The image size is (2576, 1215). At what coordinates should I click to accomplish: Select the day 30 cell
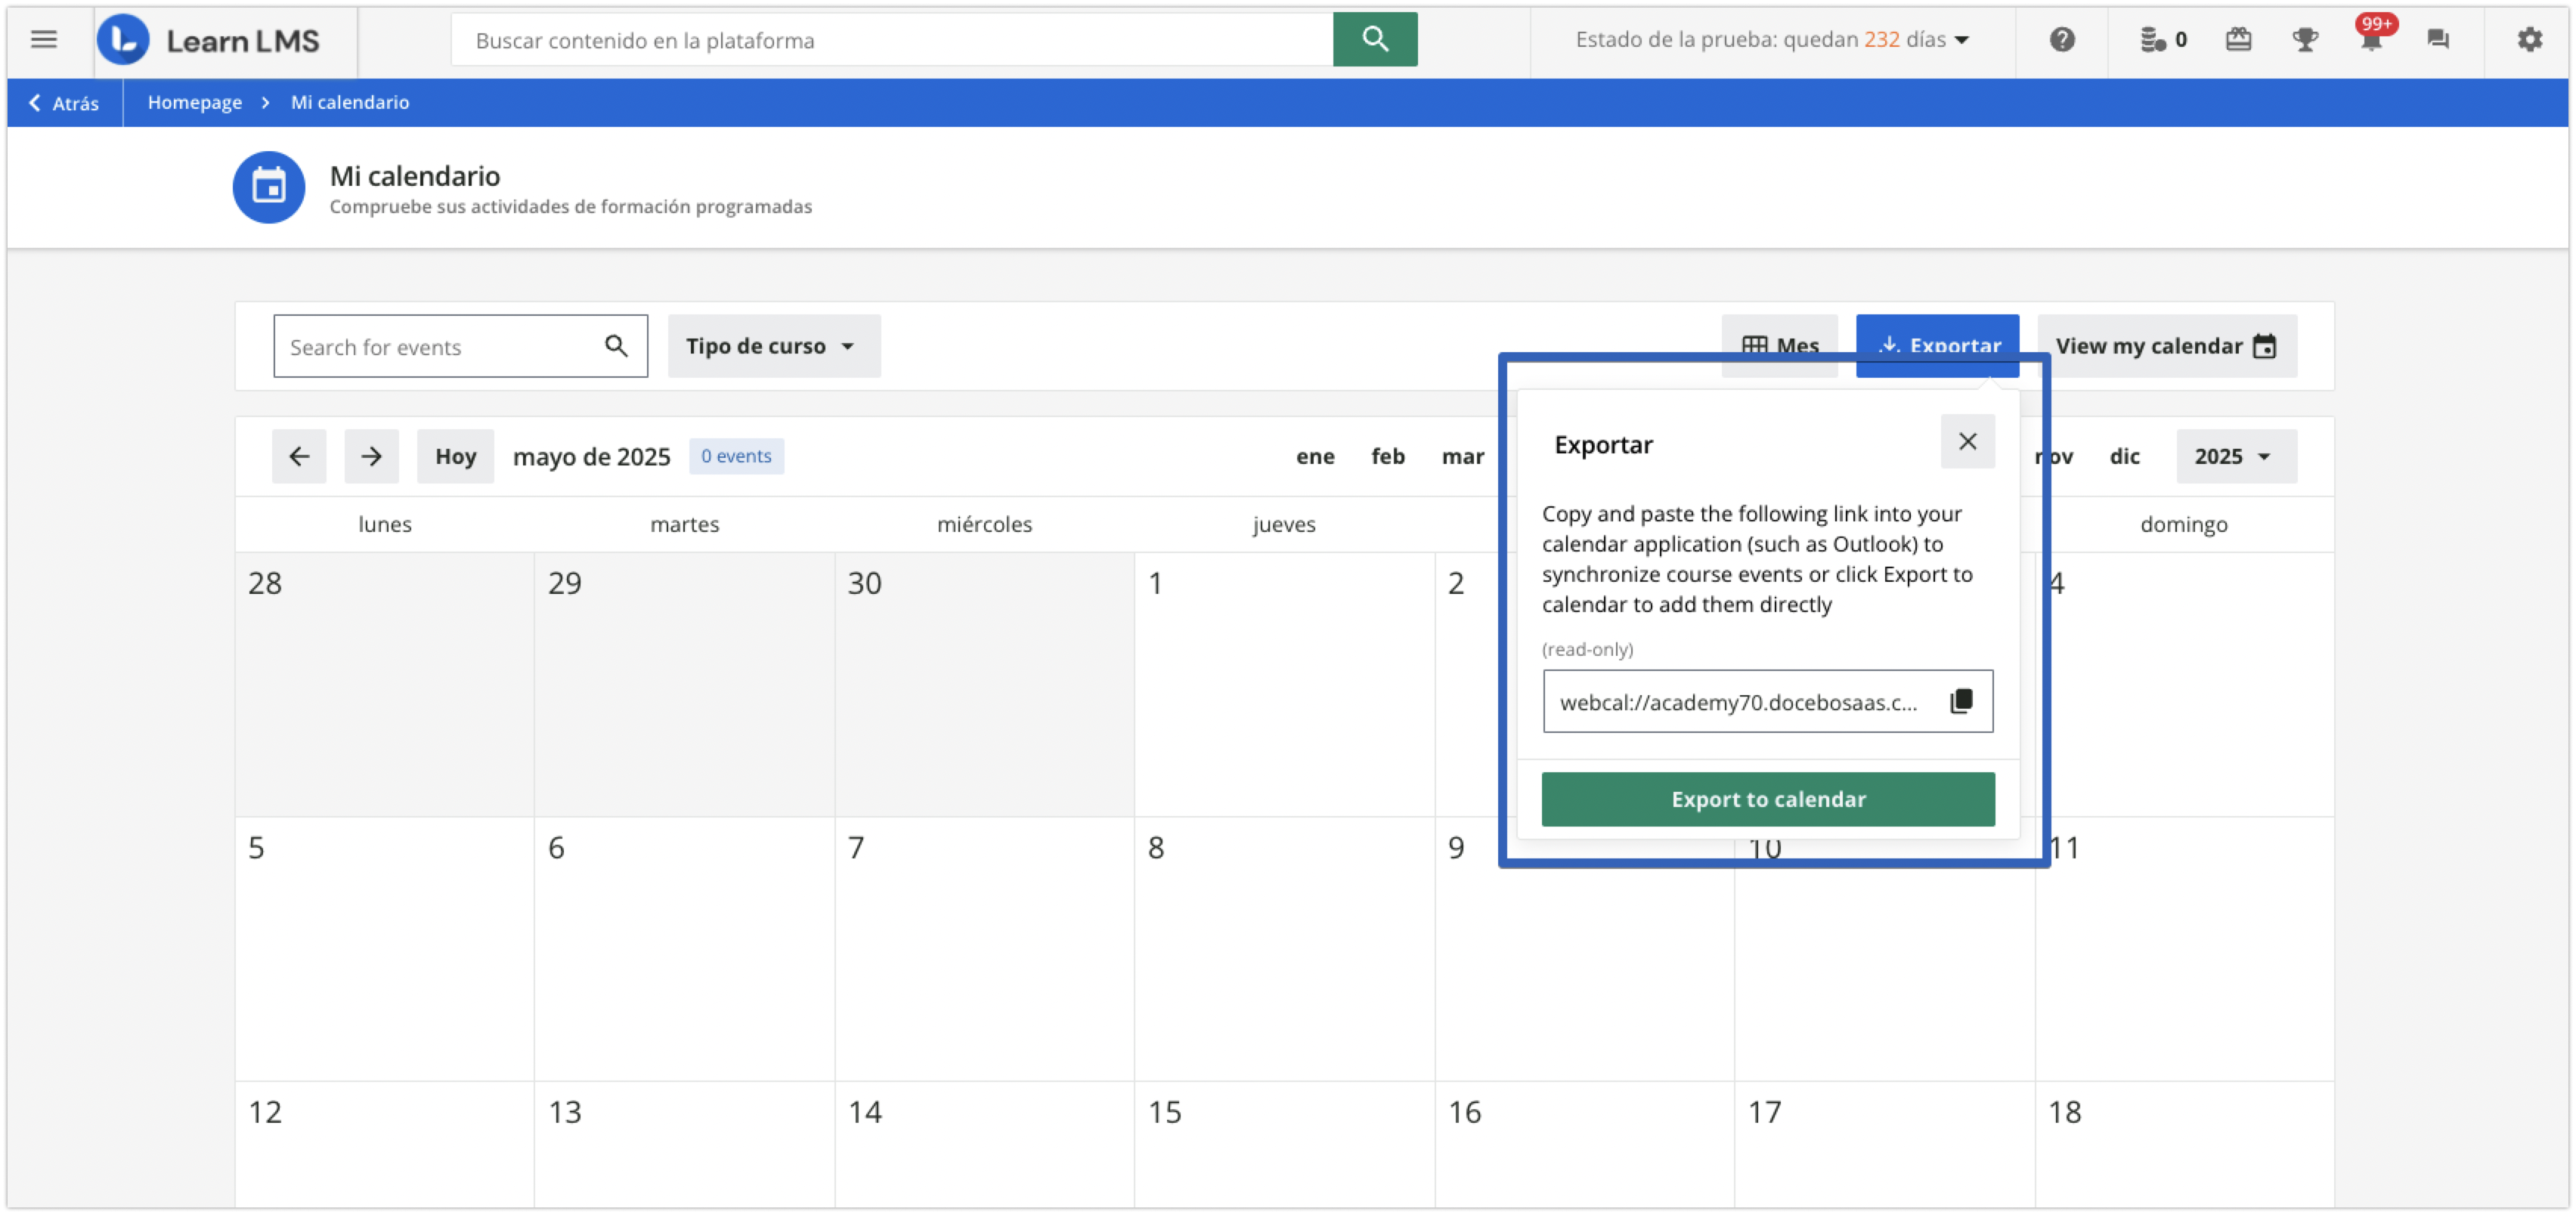984,684
